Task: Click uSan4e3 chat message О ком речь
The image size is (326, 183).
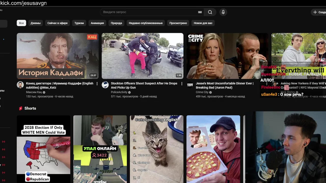Action: [282, 95]
